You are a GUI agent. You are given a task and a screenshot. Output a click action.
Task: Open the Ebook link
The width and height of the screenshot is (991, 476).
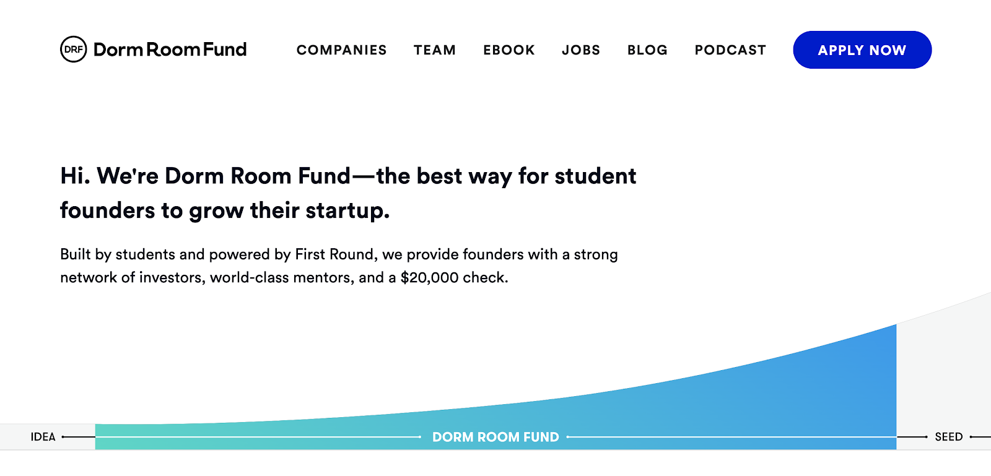click(x=509, y=50)
